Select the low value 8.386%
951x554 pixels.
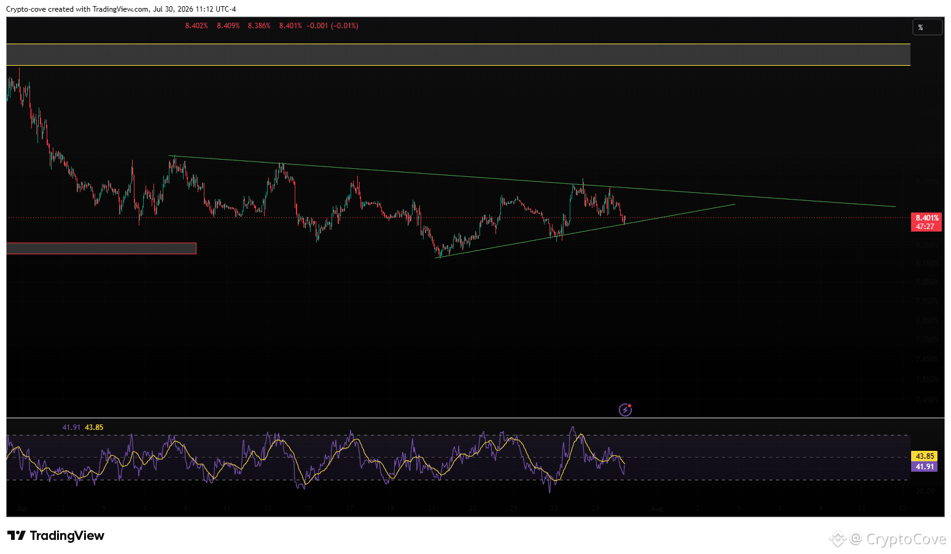point(259,26)
